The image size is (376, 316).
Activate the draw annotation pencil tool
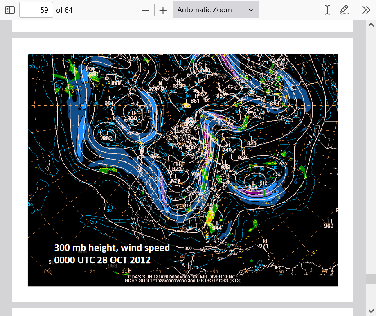coord(344,10)
